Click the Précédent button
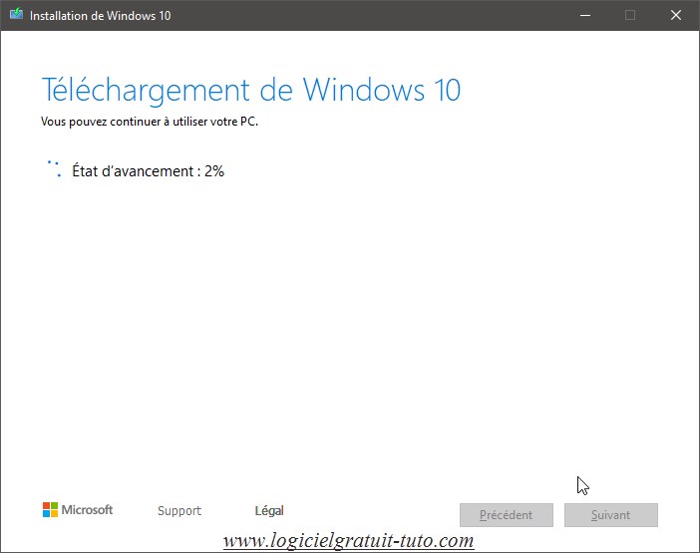Screen dimensions: 700x553 tap(507, 515)
